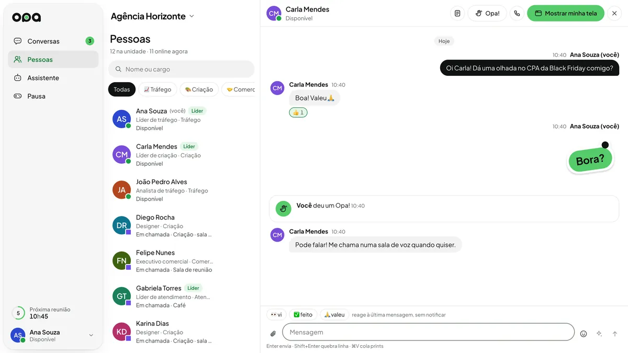Click in the Mensagem input field

pyautogui.click(x=428, y=332)
